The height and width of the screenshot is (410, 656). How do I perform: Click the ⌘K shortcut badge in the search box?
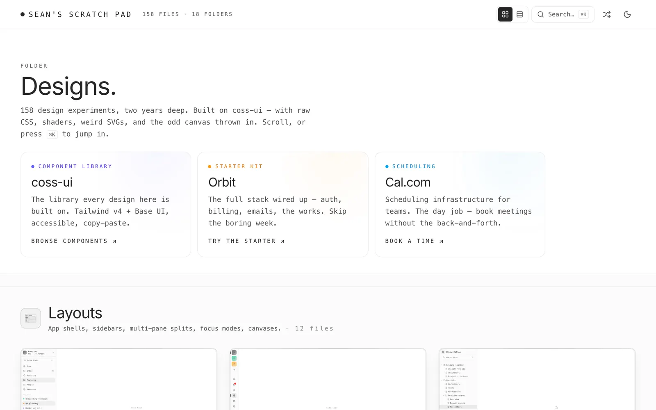click(583, 14)
